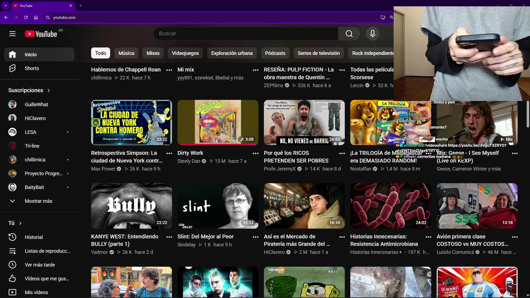Open Mis vídeos in sidebar
Screen dimensions: 530x298
39,292
